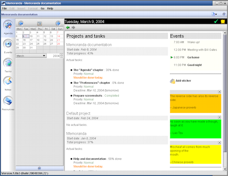This screenshot has width=228, height=176.
Task: Select March 1 in the calendar
Action: 19,32
